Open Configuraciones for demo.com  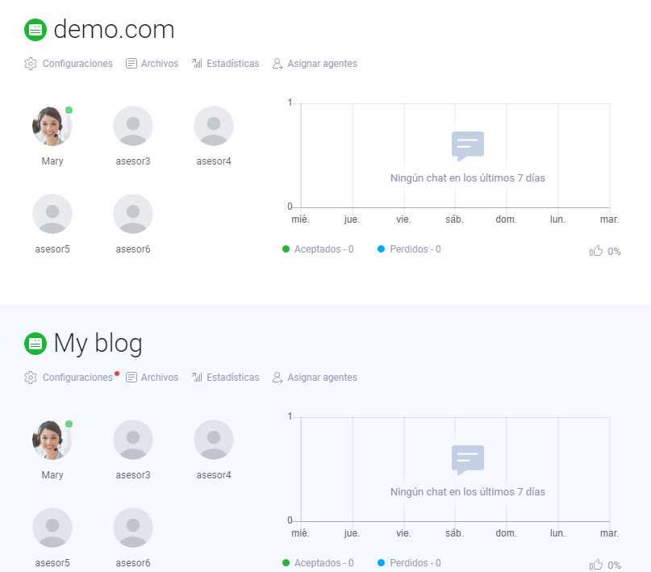tap(69, 64)
